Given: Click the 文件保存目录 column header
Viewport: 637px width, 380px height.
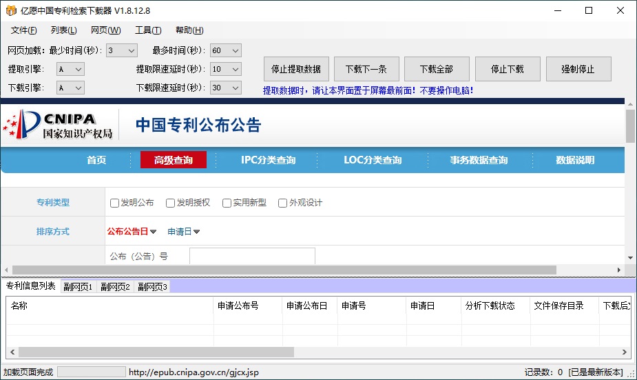Looking at the screenshot, I should point(565,306).
